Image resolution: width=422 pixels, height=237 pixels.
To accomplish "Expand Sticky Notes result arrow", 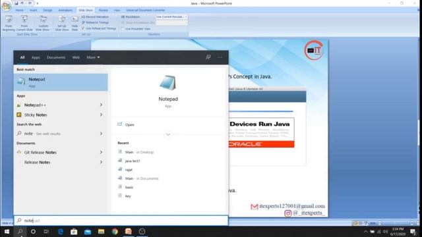I will (x=101, y=115).
